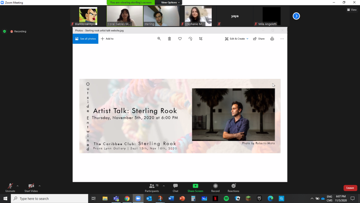Show hidden system tray icons
Image resolution: width=360 pixels, height=203 pixels.
click(x=312, y=198)
